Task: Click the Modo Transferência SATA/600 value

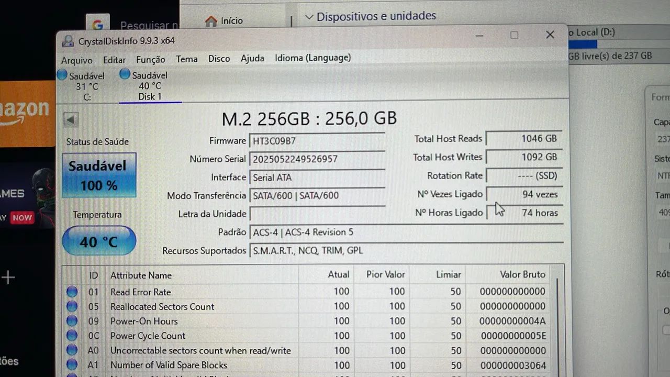Action: pos(317,196)
